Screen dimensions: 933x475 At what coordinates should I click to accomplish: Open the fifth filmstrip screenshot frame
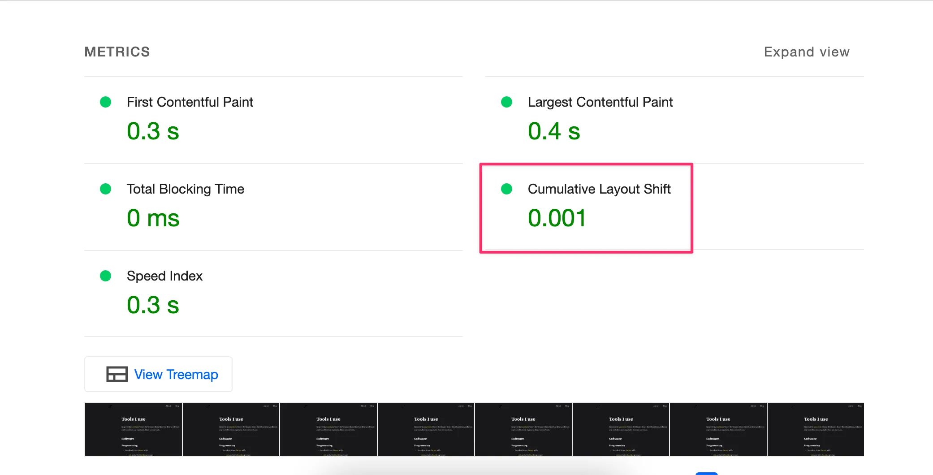523,429
